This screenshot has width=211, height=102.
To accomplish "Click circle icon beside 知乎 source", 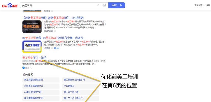I will pyautogui.click(x=32, y=68).
